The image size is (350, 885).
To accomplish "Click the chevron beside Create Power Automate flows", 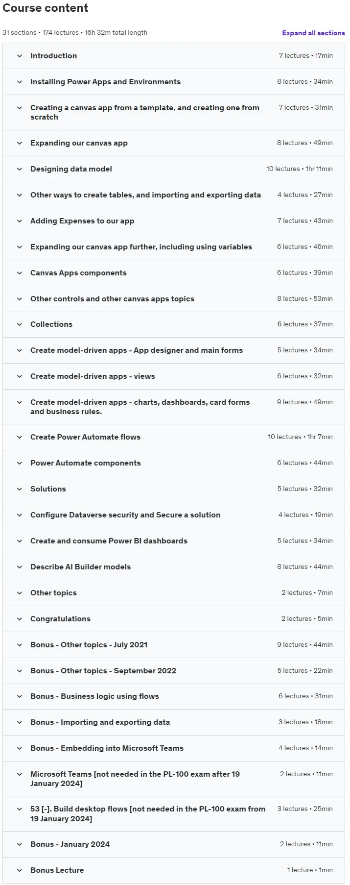I will point(20,437).
